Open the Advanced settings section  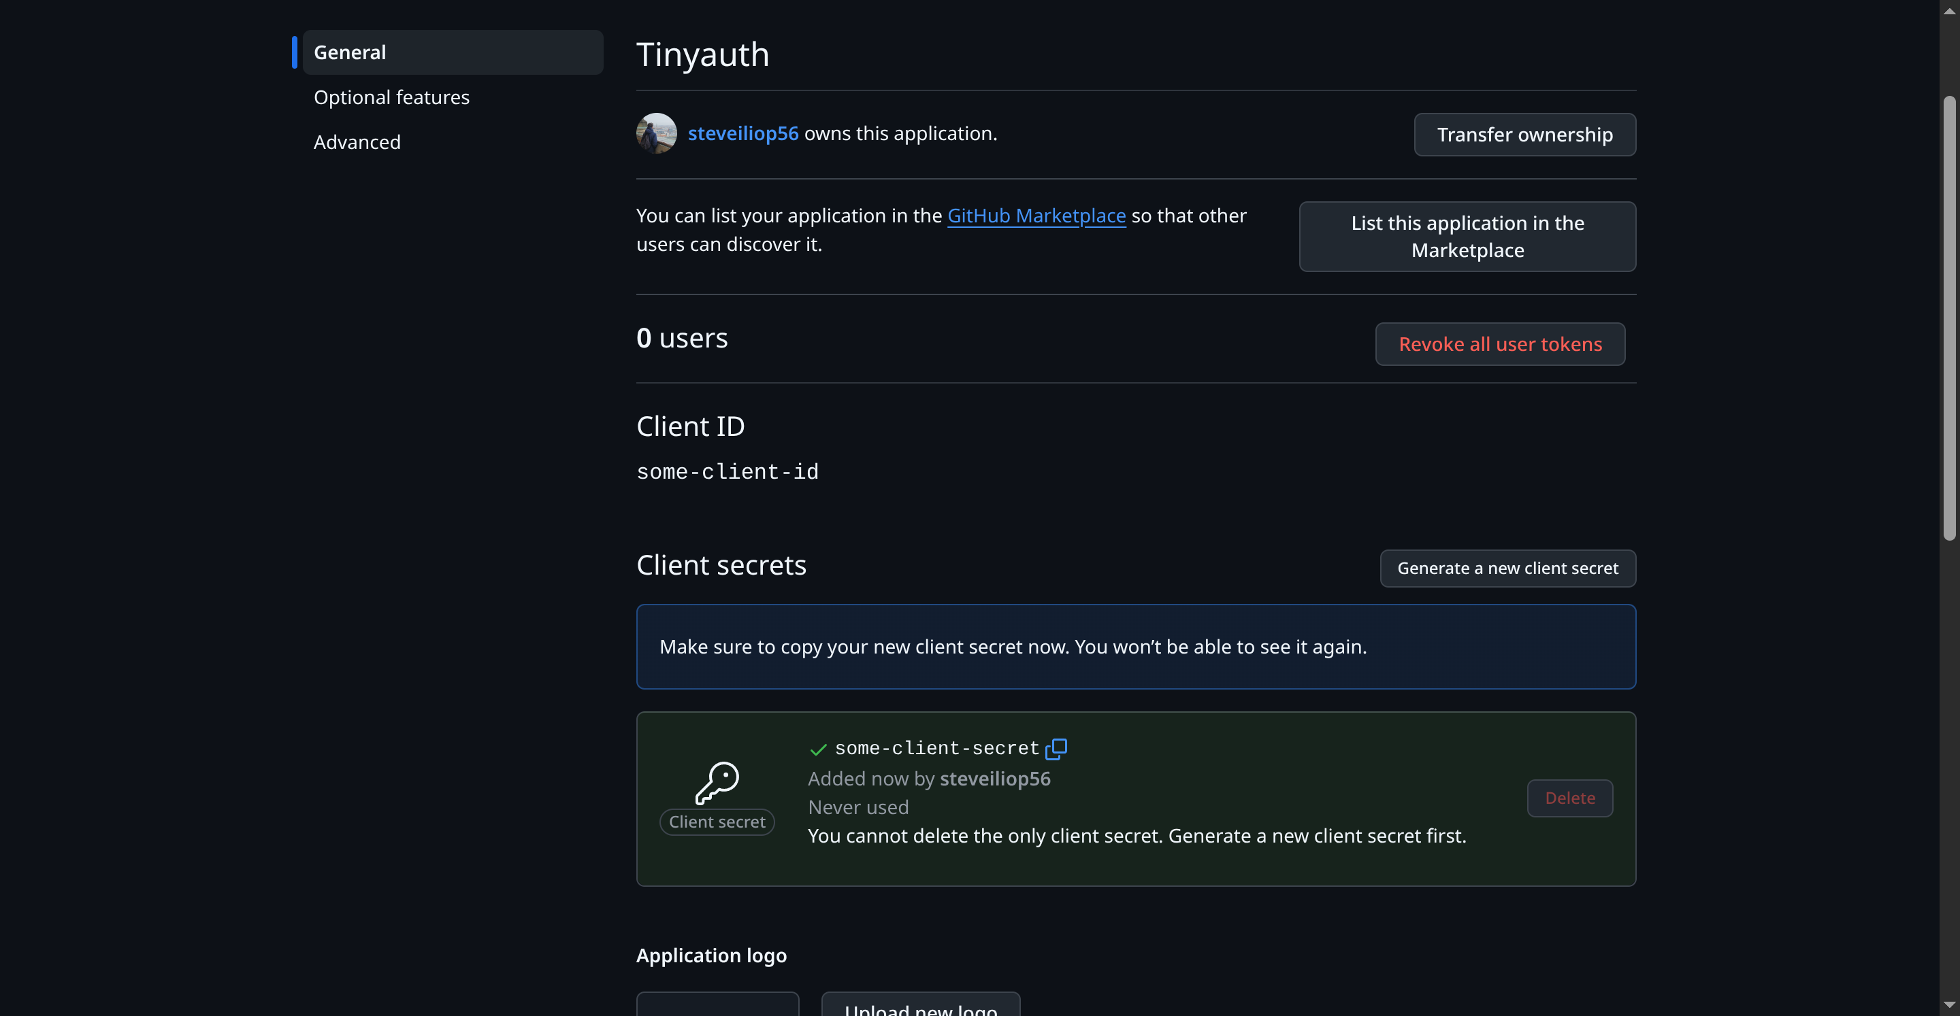pyautogui.click(x=357, y=141)
